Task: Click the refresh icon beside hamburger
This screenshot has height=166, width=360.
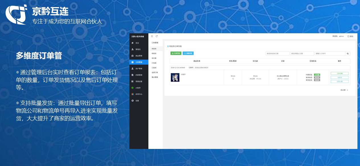Action: coord(157,36)
